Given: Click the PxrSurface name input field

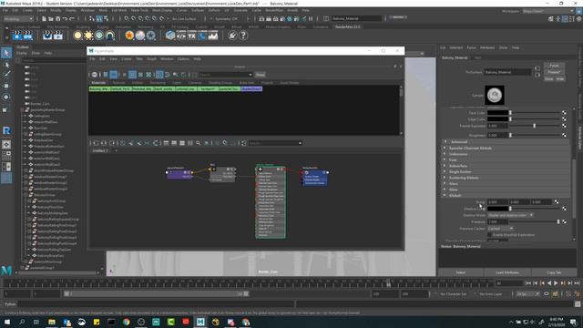Looking at the screenshot, I should point(507,72).
